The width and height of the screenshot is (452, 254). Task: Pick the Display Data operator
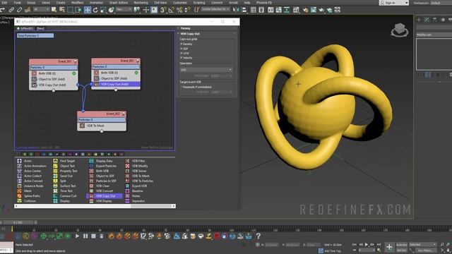tap(101, 161)
